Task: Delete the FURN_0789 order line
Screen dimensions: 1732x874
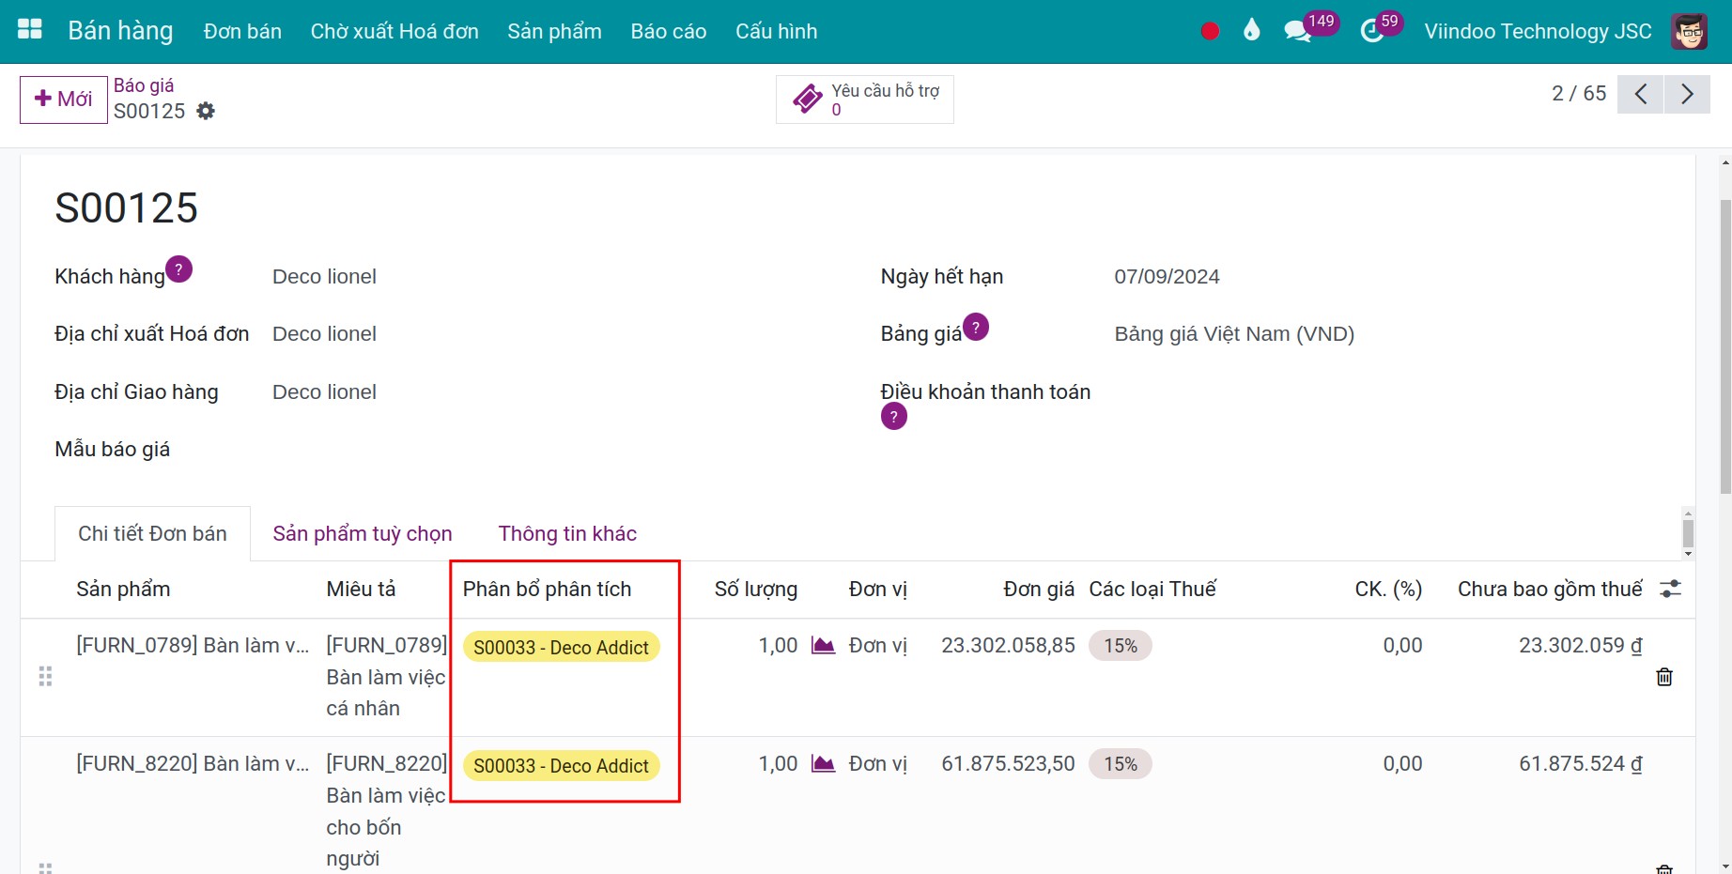Action: point(1664,677)
